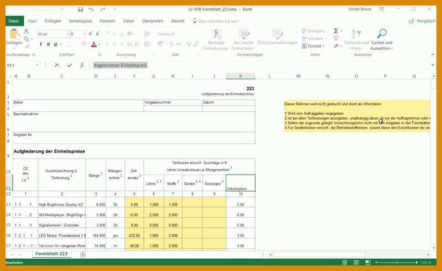442x271 pixels.
Task: Toggle underline U formatting
Action: [x=55, y=44]
